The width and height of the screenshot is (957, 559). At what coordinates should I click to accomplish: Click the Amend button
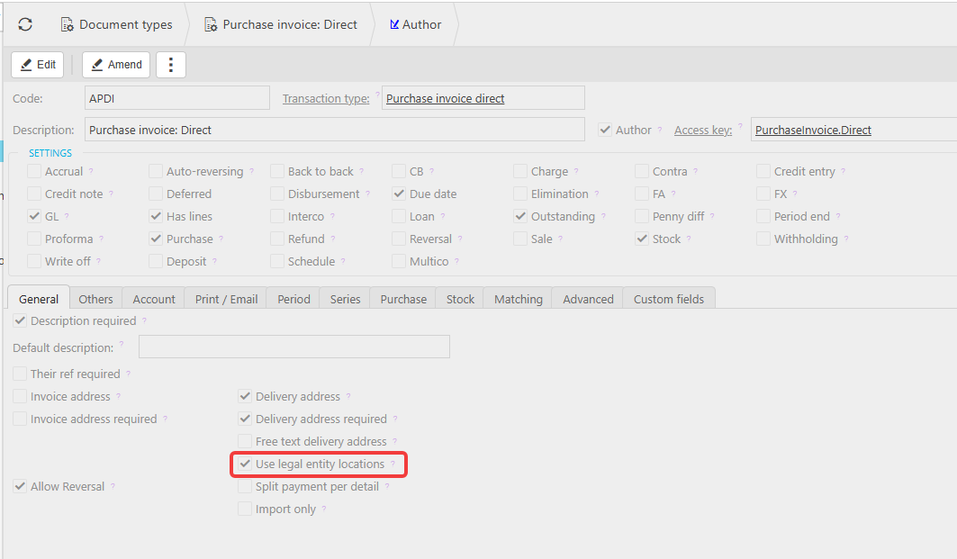tap(116, 65)
